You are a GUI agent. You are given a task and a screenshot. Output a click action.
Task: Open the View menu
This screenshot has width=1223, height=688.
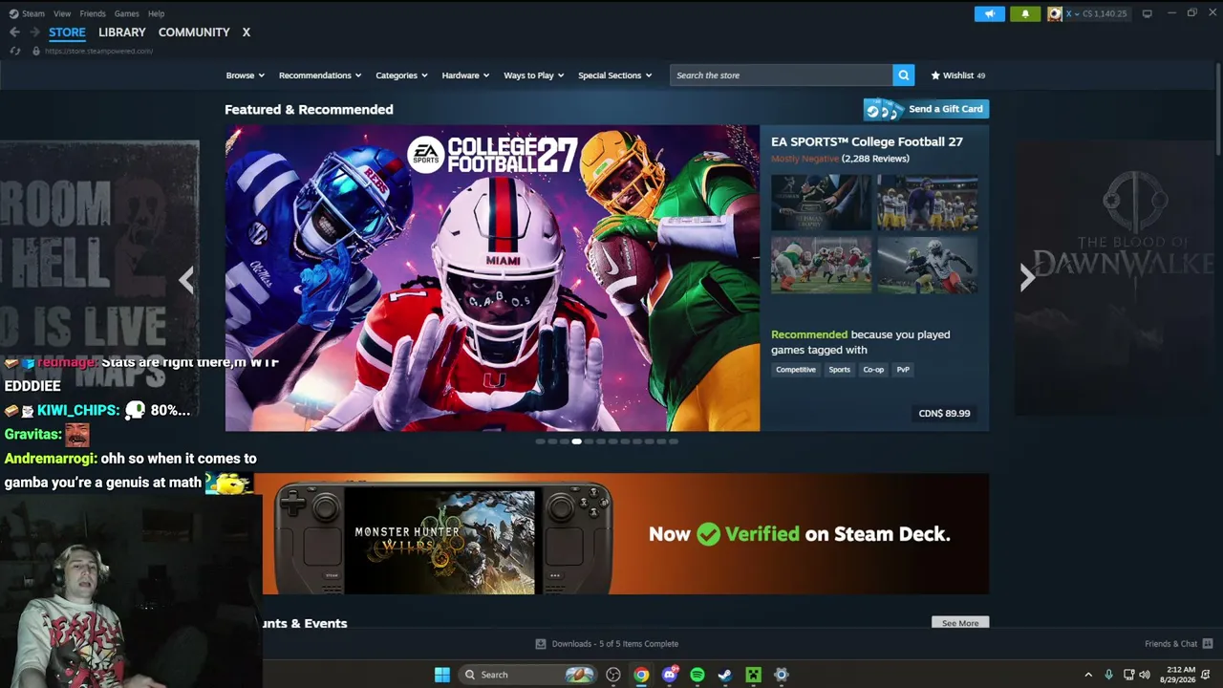tap(62, 13)
